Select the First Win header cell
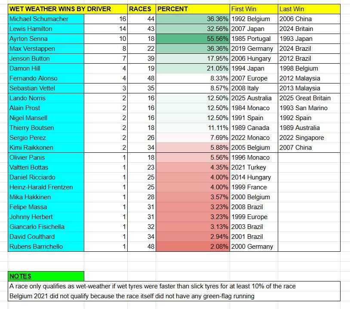Screen dimensions: 350x309 pyautogui.click(x=244, y=9)
